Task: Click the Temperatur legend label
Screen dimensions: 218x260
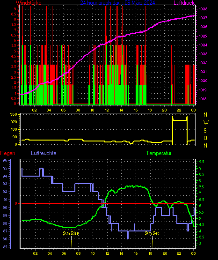Action: [159, 153]
